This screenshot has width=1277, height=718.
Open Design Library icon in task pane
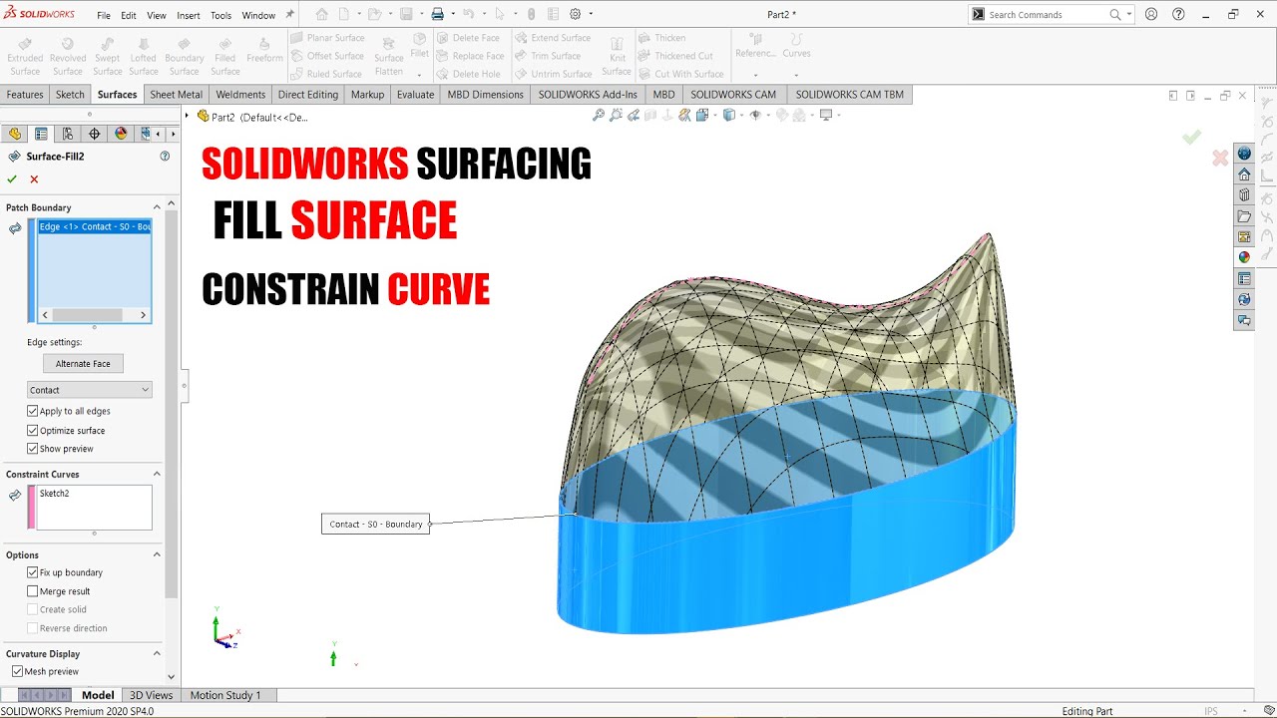1244,195
